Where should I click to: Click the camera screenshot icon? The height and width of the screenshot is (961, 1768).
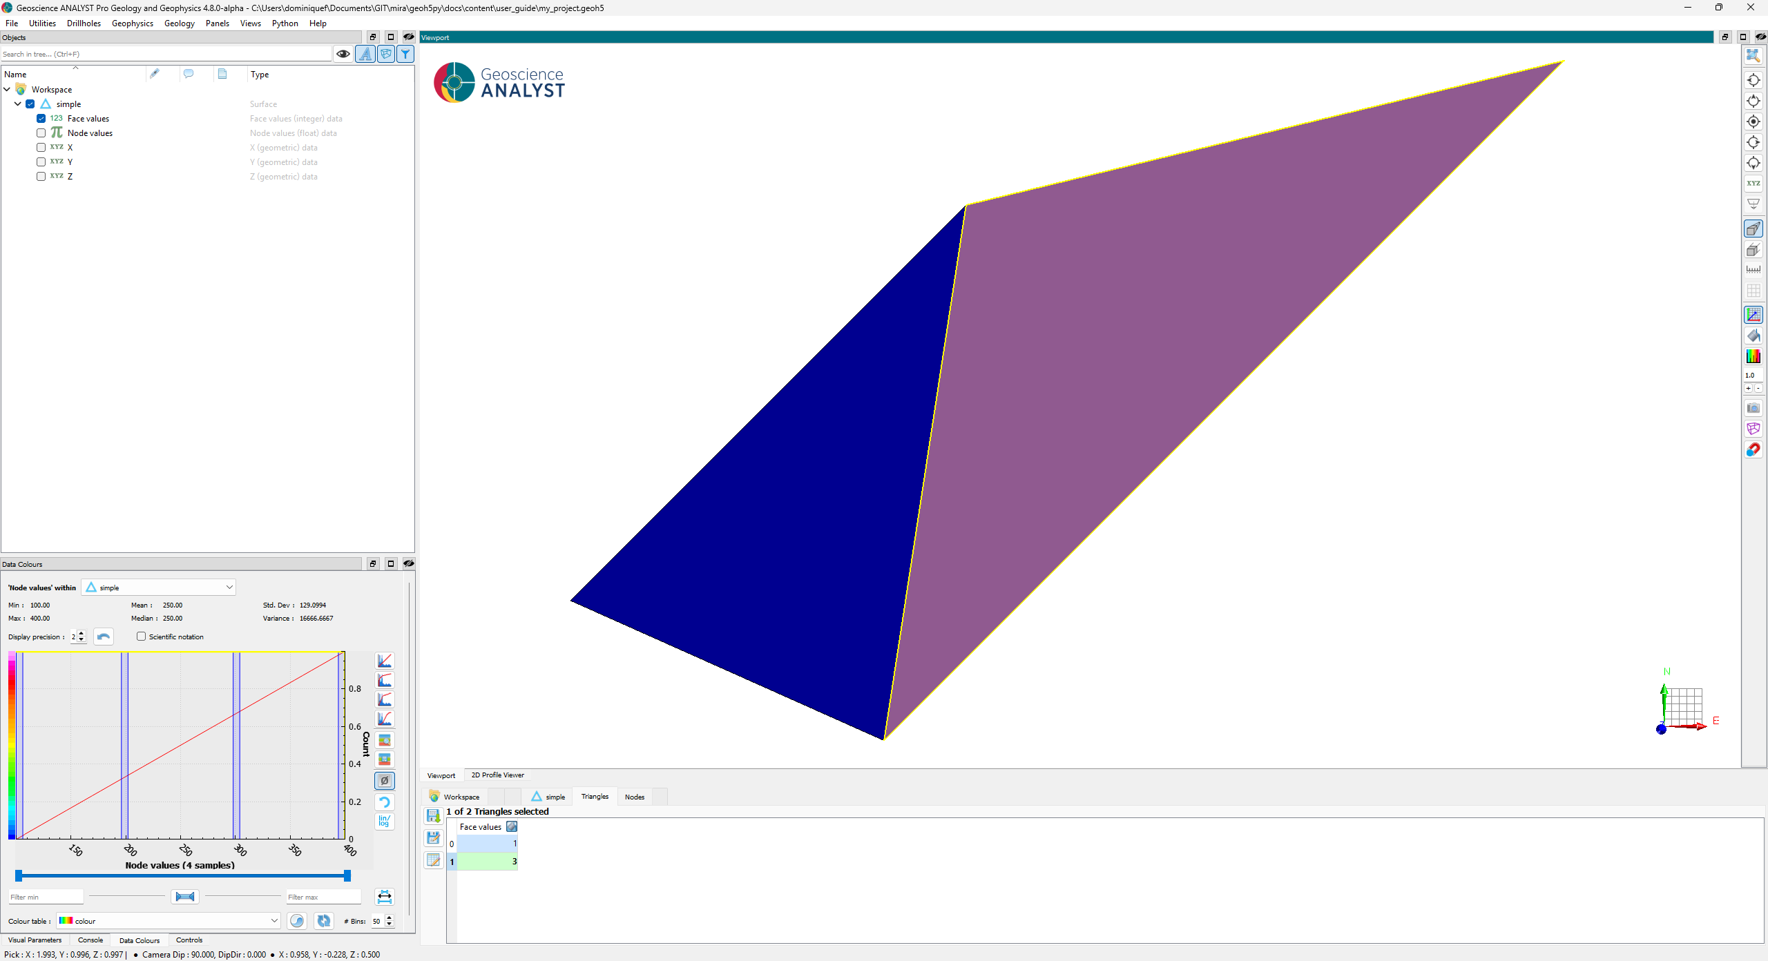1753,408
